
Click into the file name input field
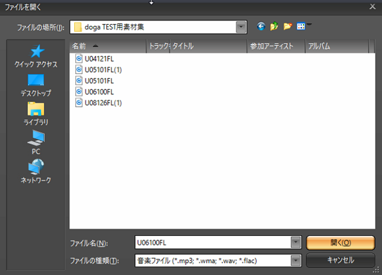[x=213, y=243]
